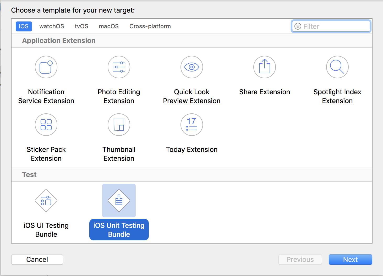Choose the Spotlight Index Extension icon
The image size is (383, 276).
pos(337,67)
